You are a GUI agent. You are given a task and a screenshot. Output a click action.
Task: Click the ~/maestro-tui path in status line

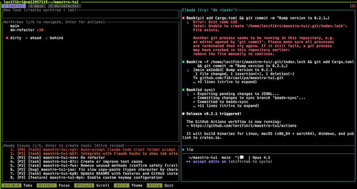point(203,157)
